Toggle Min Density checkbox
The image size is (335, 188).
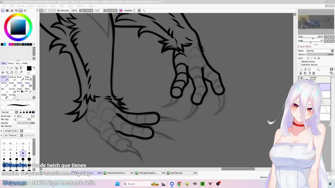(15, 126)
